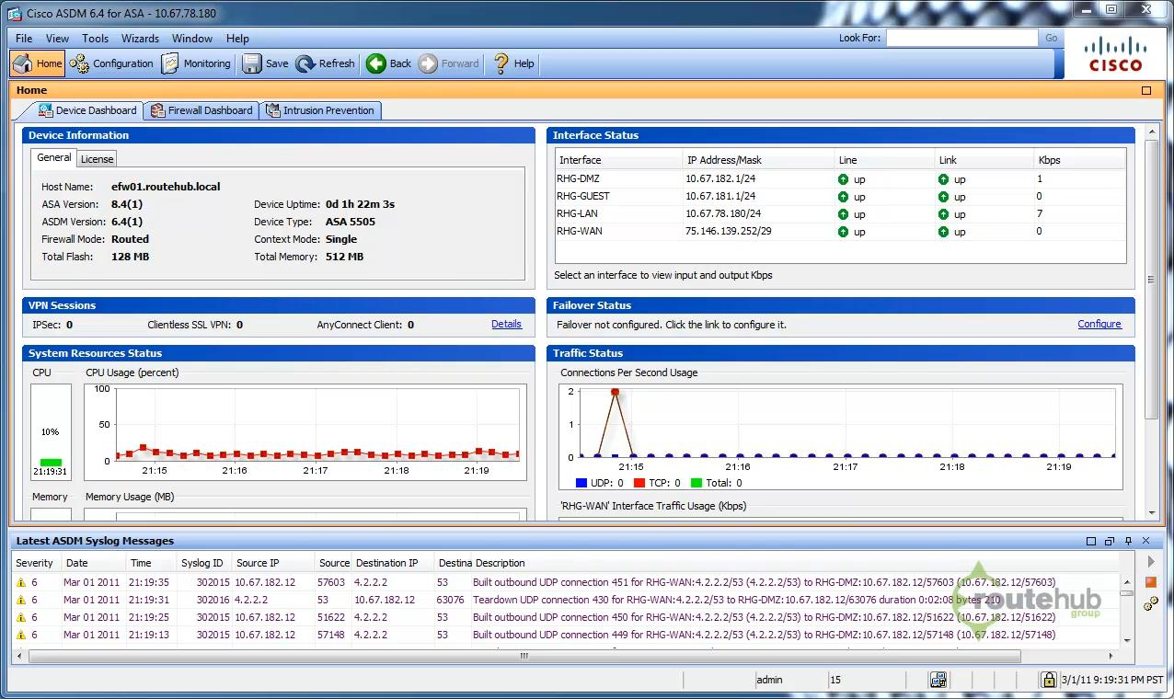Click the admin user status field
The image size is (1174, 699).
click(x=789, y=680)
